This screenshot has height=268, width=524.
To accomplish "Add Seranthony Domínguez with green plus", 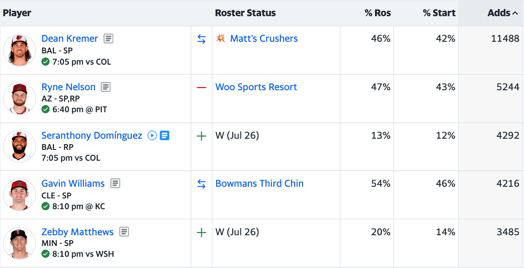I will tap(202, 136).
